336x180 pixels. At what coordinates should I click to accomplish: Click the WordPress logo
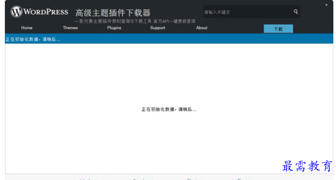coord(39,11)
